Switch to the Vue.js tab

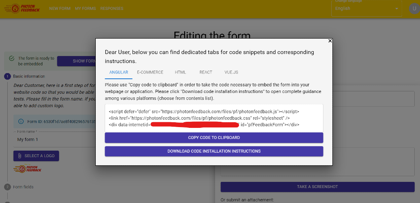(231, 72)
